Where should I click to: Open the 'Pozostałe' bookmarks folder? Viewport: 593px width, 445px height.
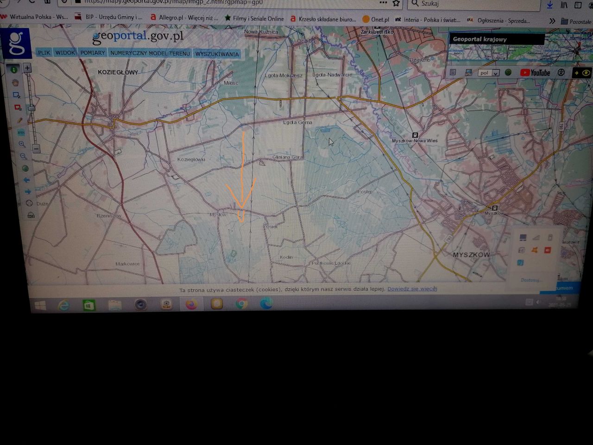tap(576, 21)
